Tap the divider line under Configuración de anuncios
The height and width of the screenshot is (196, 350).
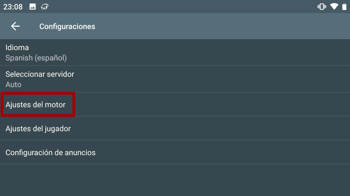coord(175,164)
